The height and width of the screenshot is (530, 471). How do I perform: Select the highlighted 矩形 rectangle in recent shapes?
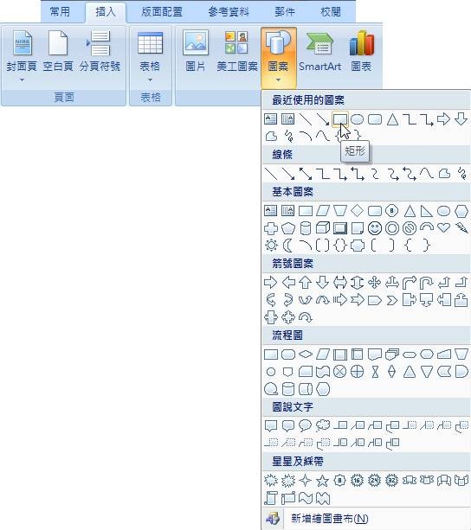(340, 119)
